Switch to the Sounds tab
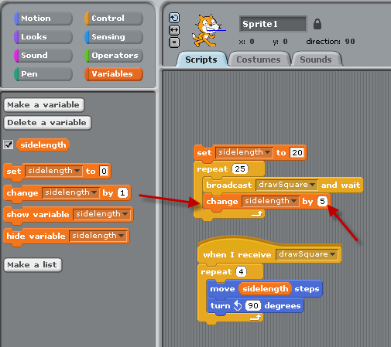This screenshot has height=347, width=391. [x=316, y=60]
